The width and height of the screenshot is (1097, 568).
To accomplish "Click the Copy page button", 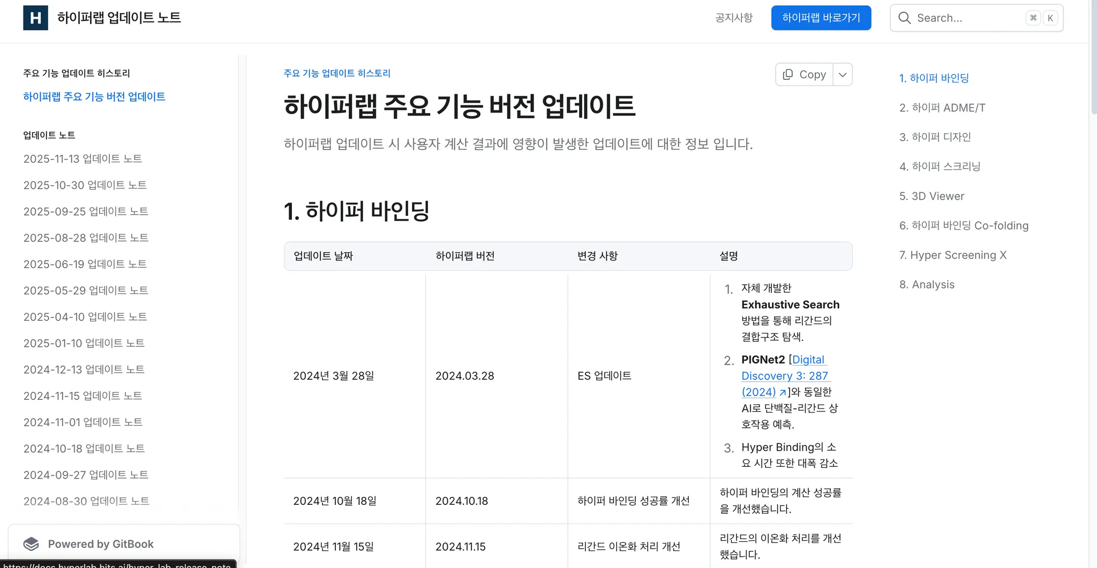I will [x=804, y=74].
